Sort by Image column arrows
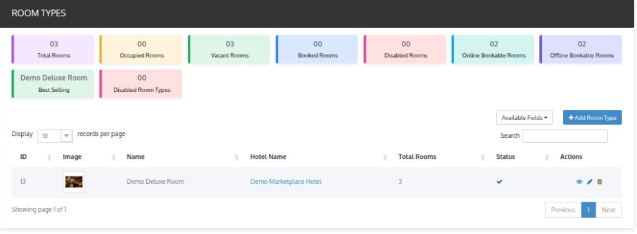 coord(114,158)
